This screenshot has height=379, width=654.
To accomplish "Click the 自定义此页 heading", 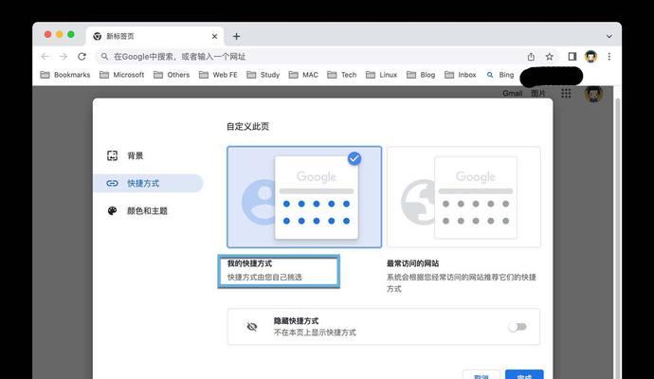I will coord(247,126).
